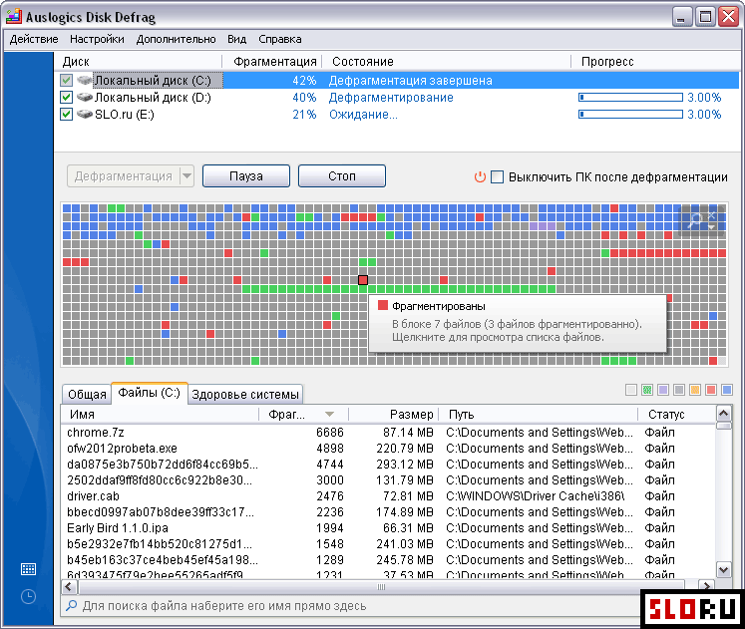Switch to the Общая tab
This screenshot has width=745, height=629.
pos(87,394)
